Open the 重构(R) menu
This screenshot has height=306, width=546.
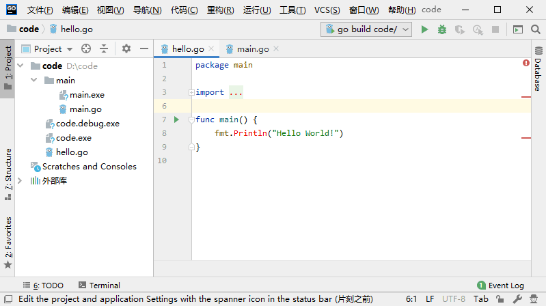220,10
